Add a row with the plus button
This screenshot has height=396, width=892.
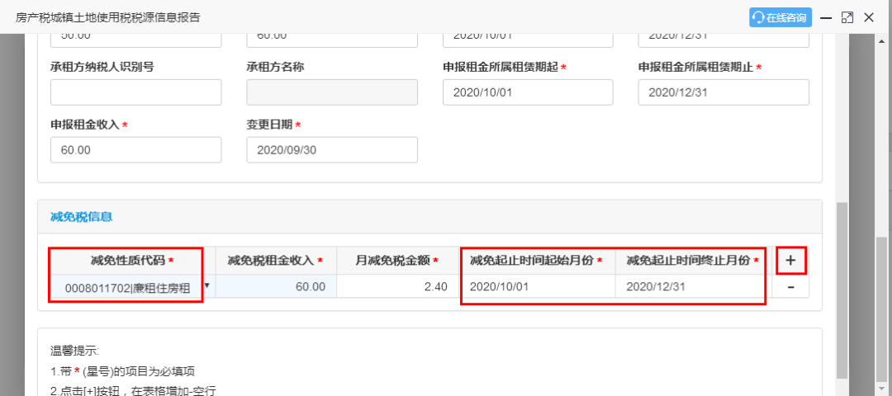click(x=790, y=261)
